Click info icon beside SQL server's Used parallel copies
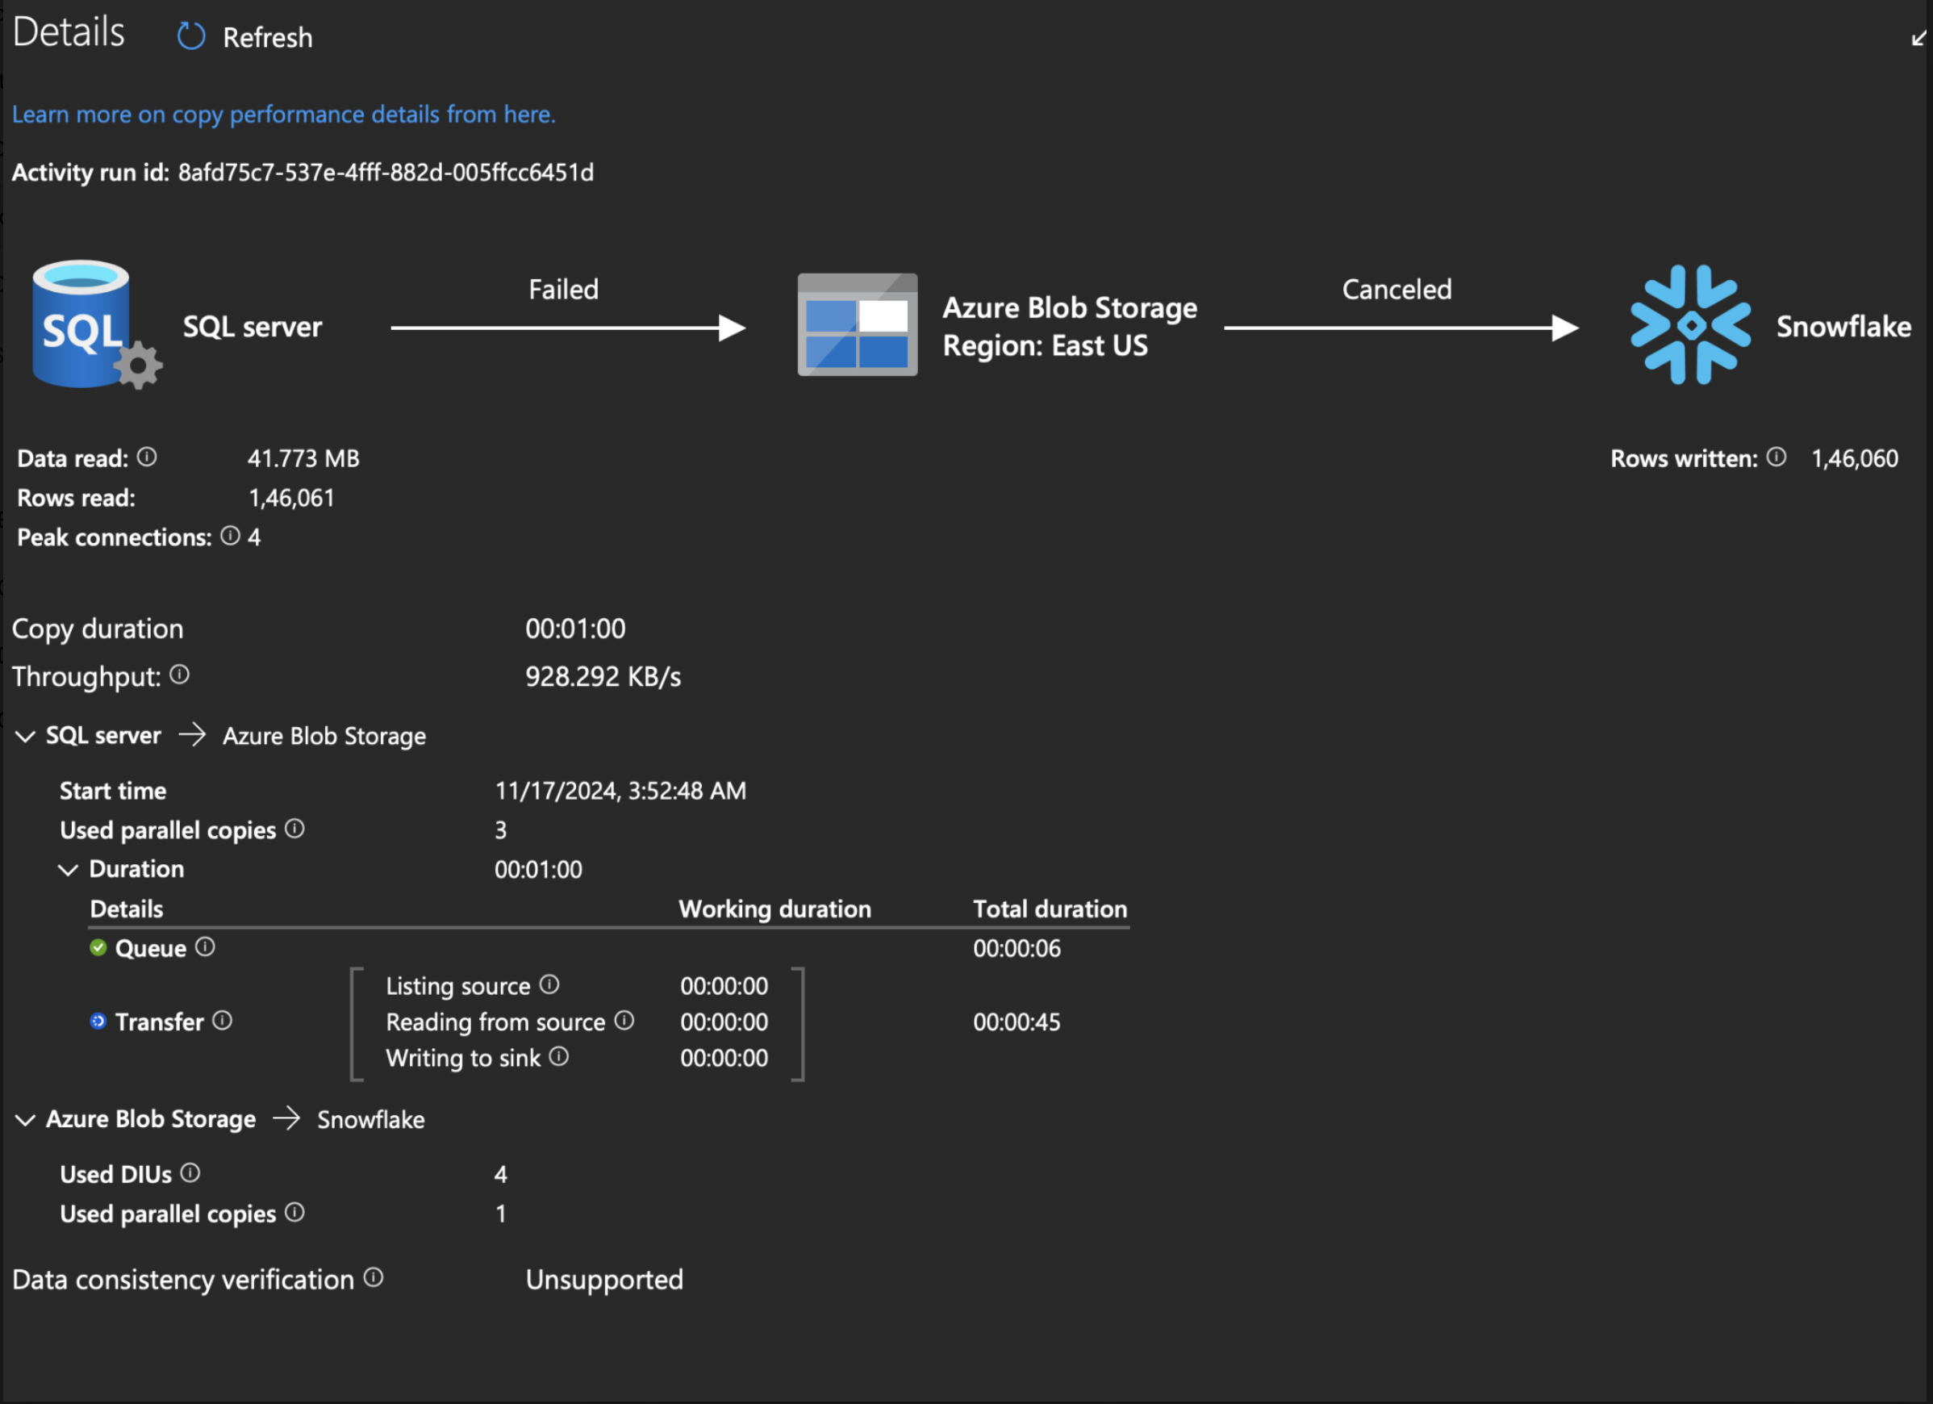The height and width of the screenshot is (1404, 1933). coord(295,829)
